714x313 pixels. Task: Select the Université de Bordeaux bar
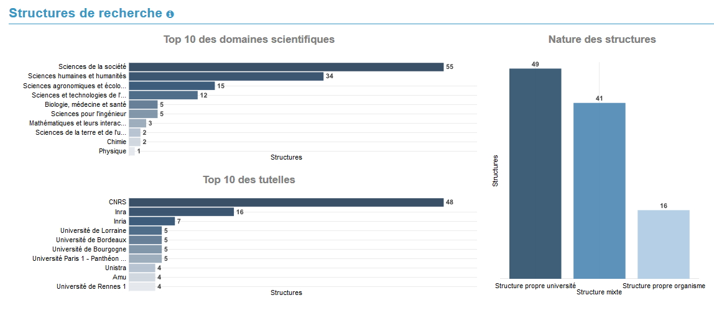pyautogui.click(x=146, y=240)
